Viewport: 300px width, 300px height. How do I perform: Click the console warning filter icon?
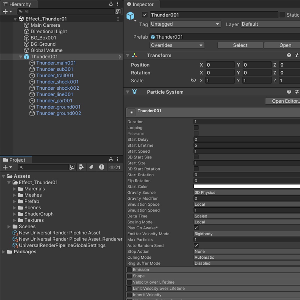tap(102, 167)
